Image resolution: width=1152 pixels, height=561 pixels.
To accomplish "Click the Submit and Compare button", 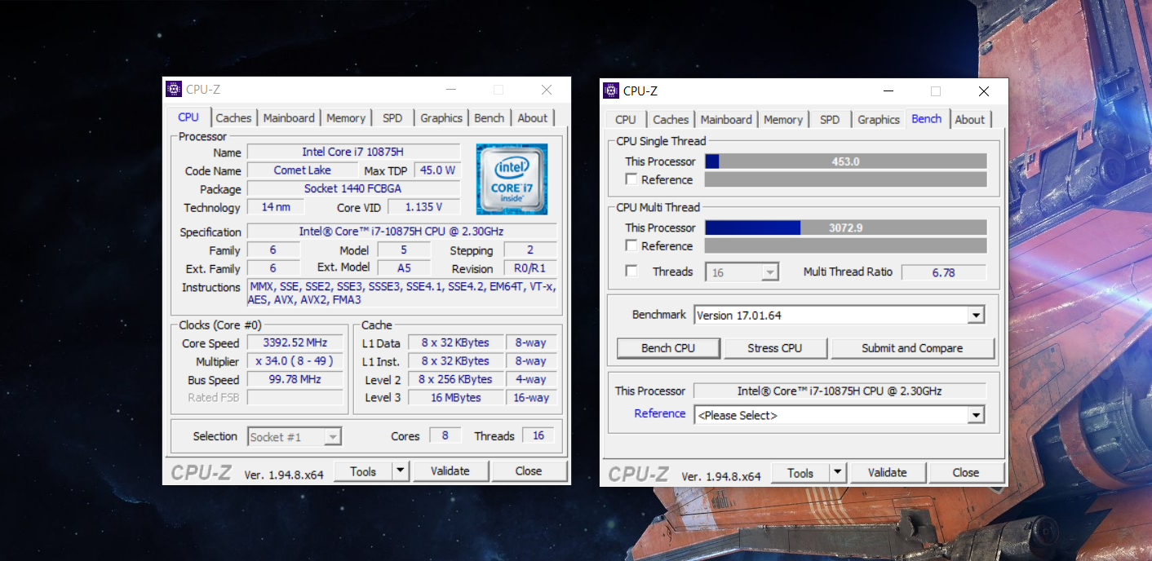I will (912, 348).
